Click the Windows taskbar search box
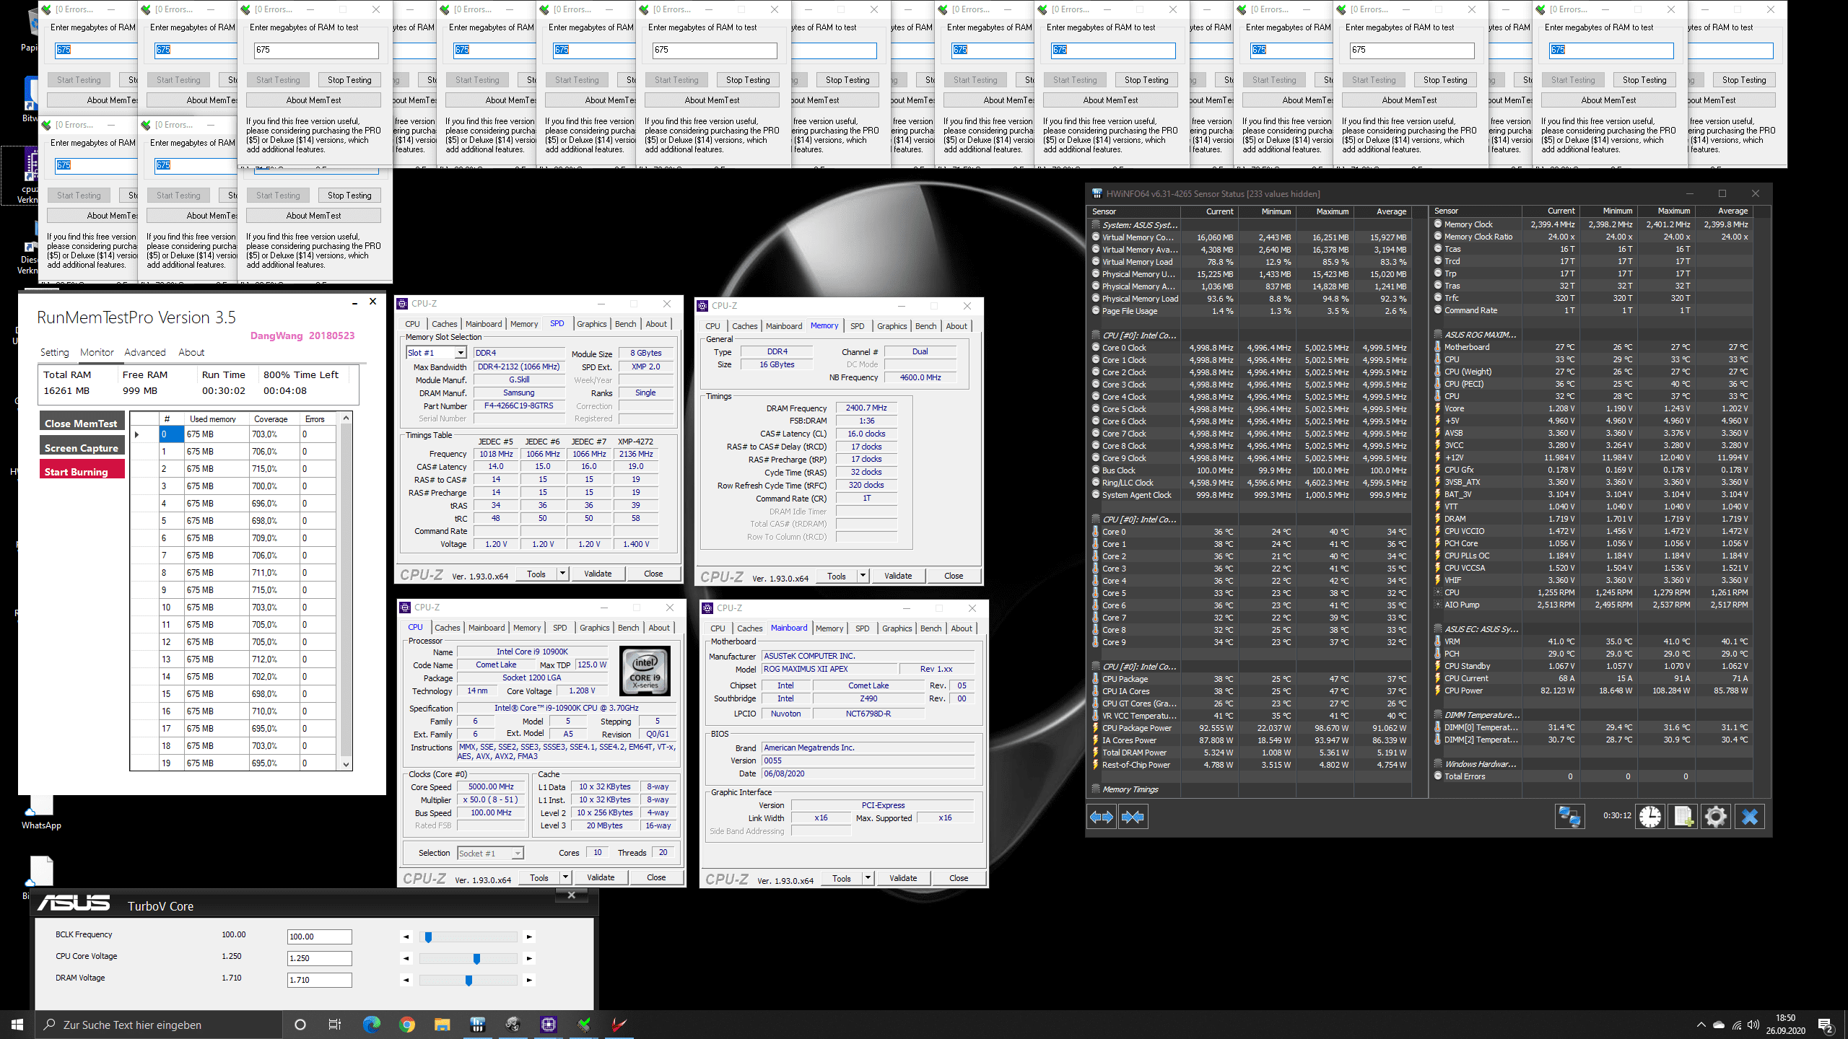Image resolution: width=1848 pixels, height=1039 pixels. (x=159, y=1025)
